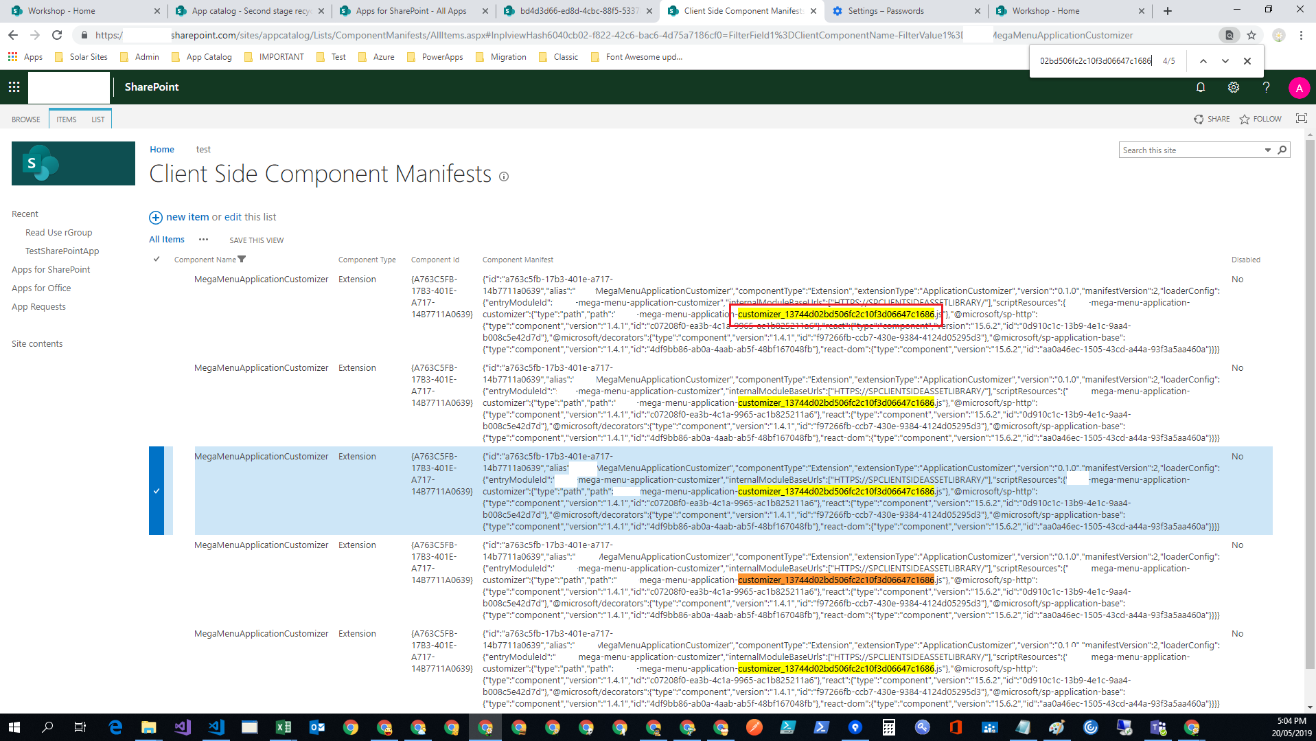Sort by Component Type column
This screenshot has width=1316, height=741.
coord(367,260)
